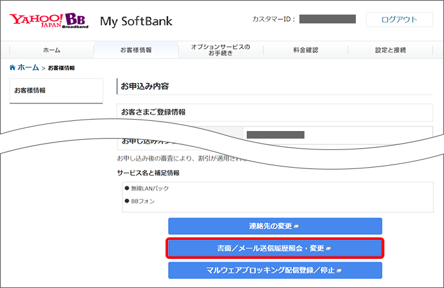The height and width of the screenshot is (288, 444).
Task: Click the ログアウト button
Action: point(399,20)
